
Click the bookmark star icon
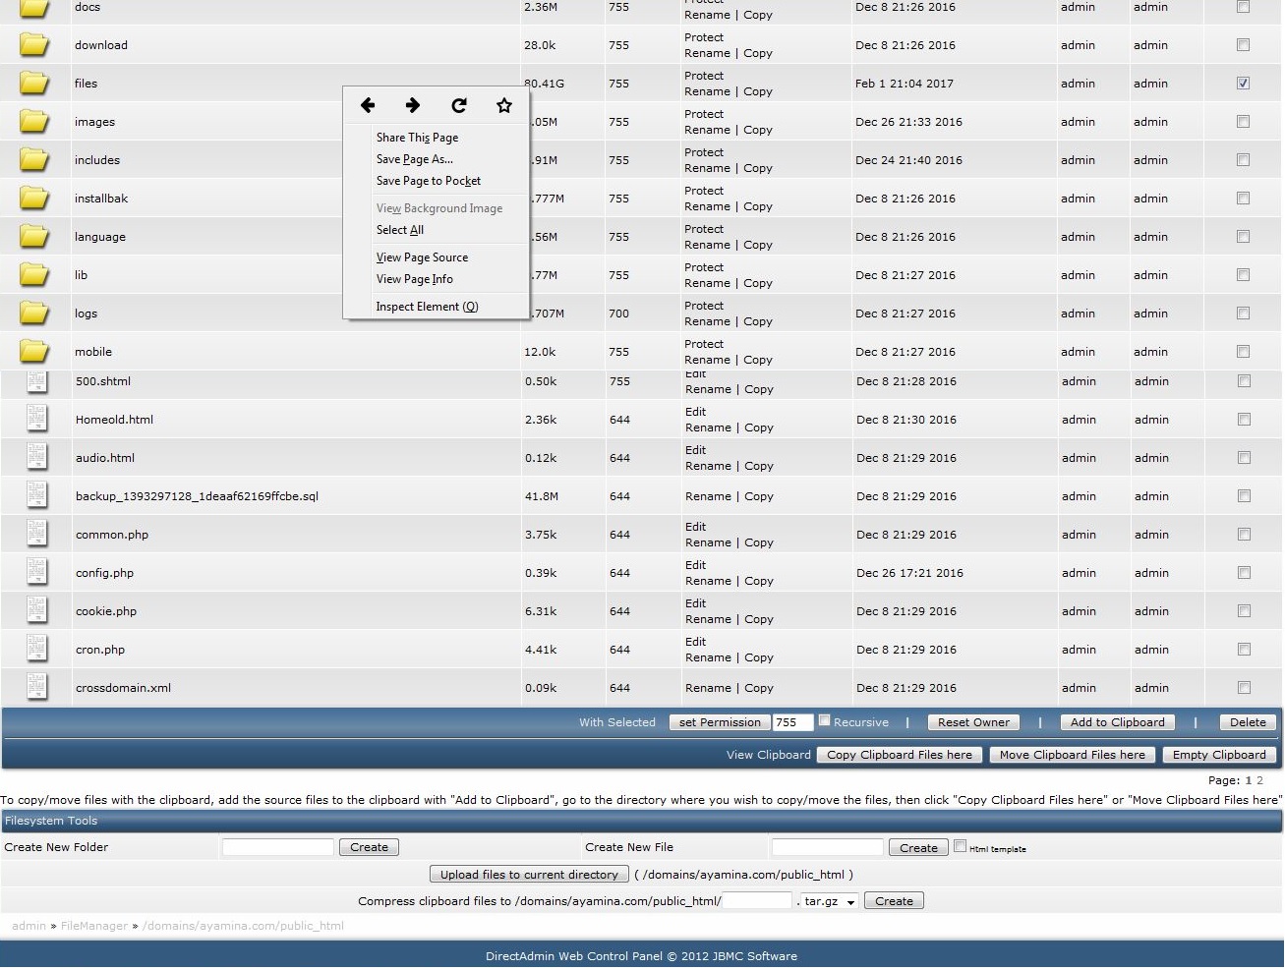click(504, 105)
